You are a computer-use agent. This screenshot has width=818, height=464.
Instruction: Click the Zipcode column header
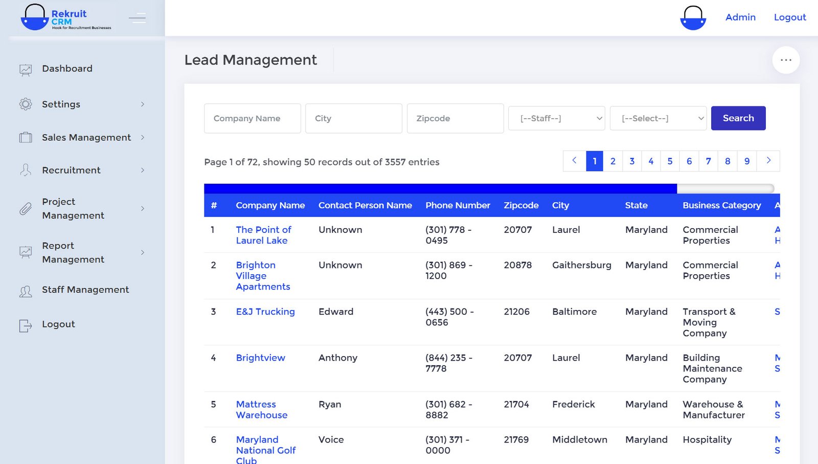coord(521,205)
